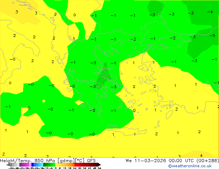Click the We 11-03-2026 00:00 UTC timestamp
The image size is (219, 169).
coord(160,161)
